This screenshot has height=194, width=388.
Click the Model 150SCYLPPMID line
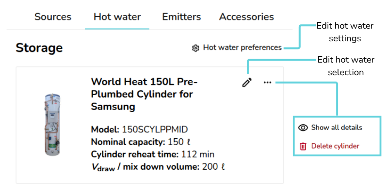point(139,129)
